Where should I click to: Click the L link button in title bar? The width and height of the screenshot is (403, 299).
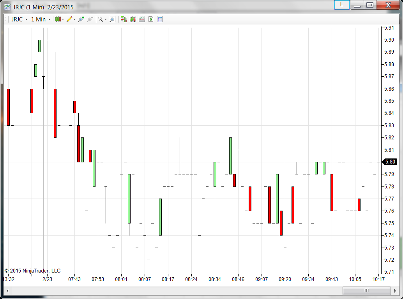341,5
